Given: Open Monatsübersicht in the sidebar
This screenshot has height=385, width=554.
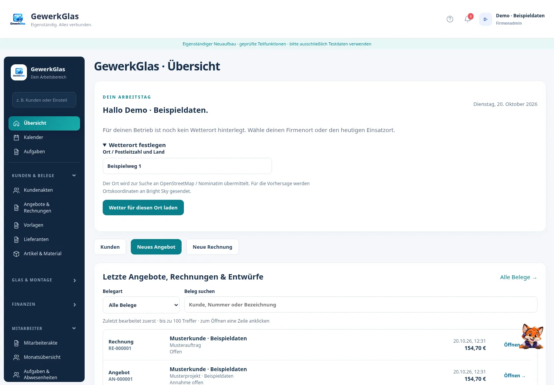Looking at the screenshot, I should coord(44,357).
